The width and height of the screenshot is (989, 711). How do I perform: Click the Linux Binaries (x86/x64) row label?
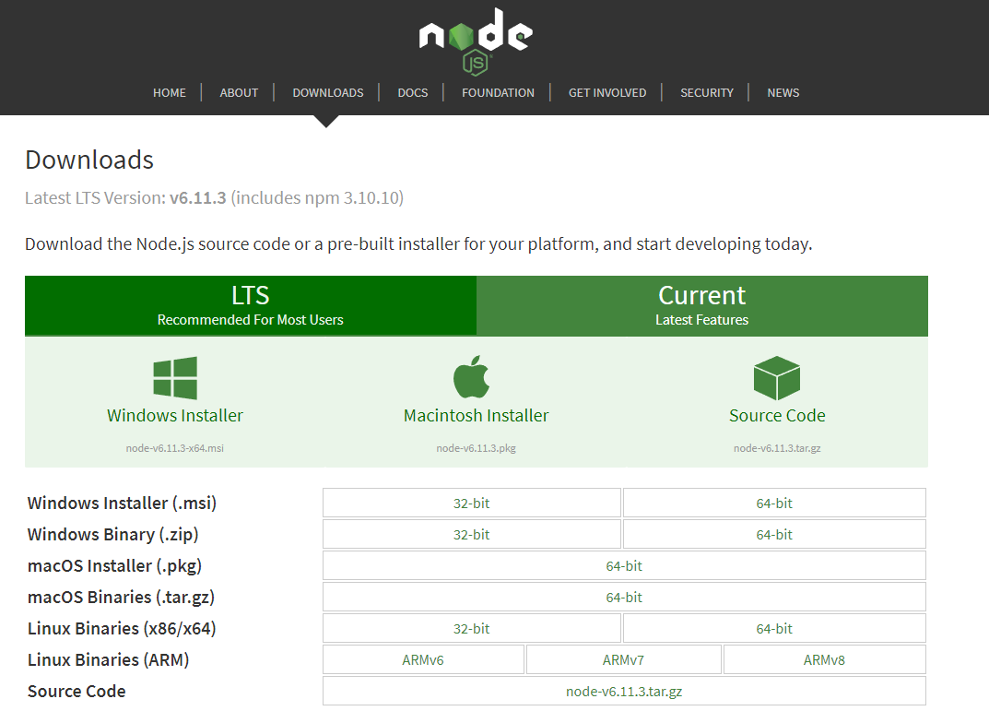pos(122,629)
